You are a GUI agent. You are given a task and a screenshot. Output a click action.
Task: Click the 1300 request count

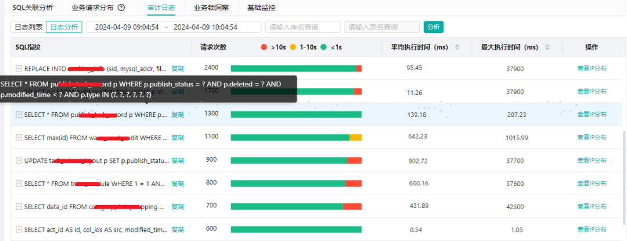click(211, 114)
